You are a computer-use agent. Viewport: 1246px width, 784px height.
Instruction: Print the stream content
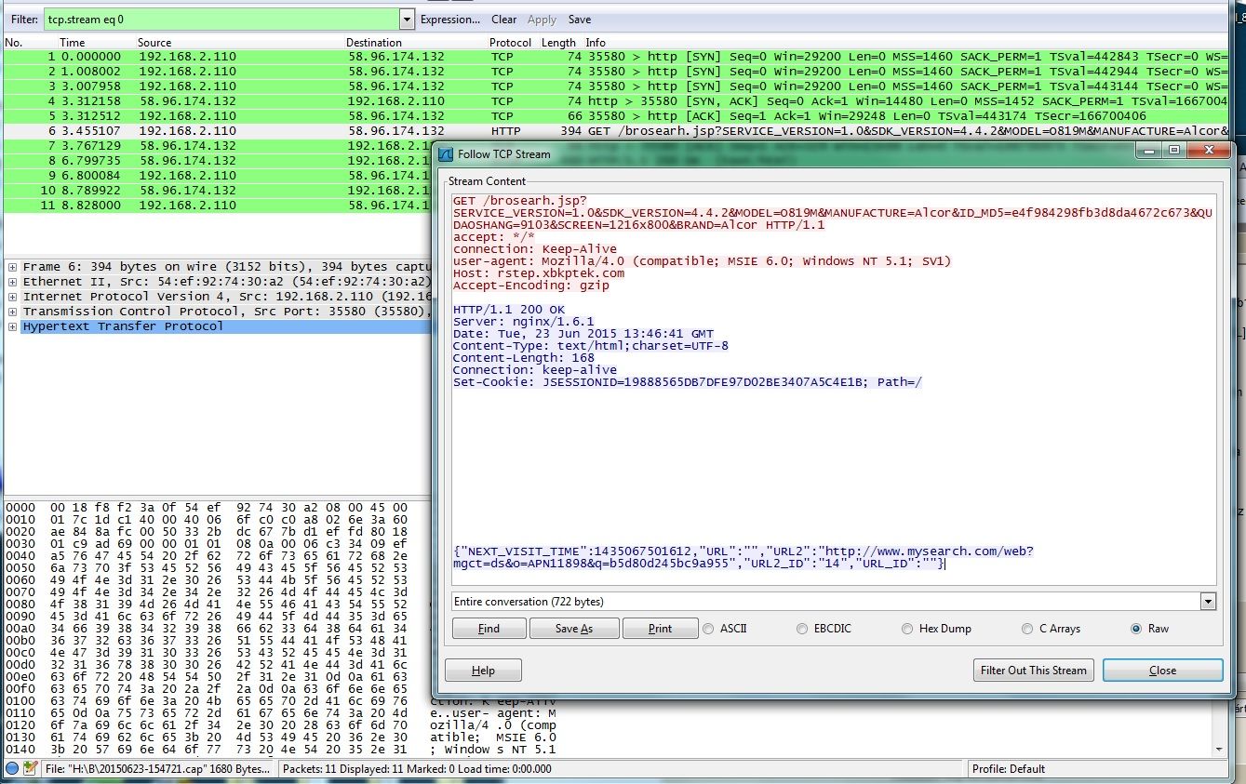tap(660, 629)
